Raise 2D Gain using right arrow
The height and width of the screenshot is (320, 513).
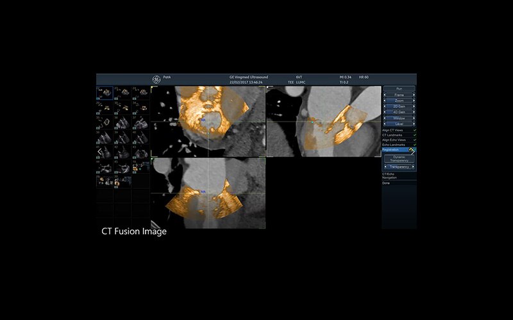tap(414, 106)
